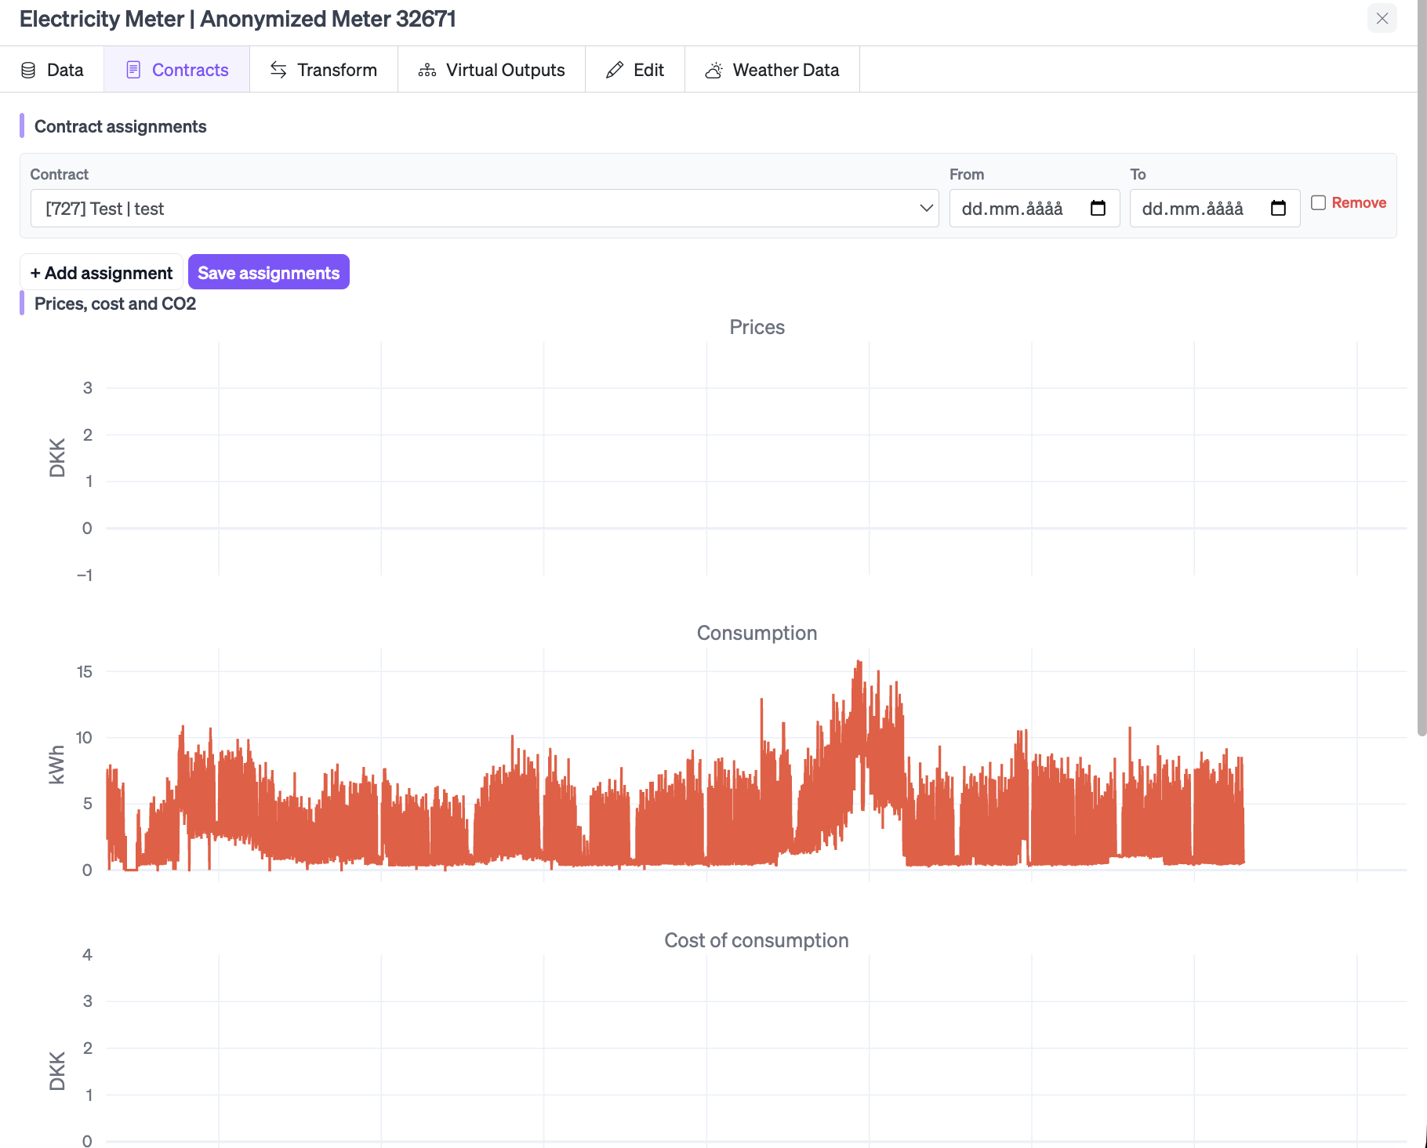Click the Virtual Outputs hierarchy icon
This screenshot has height=1148, width=1427.
point(427,70)
